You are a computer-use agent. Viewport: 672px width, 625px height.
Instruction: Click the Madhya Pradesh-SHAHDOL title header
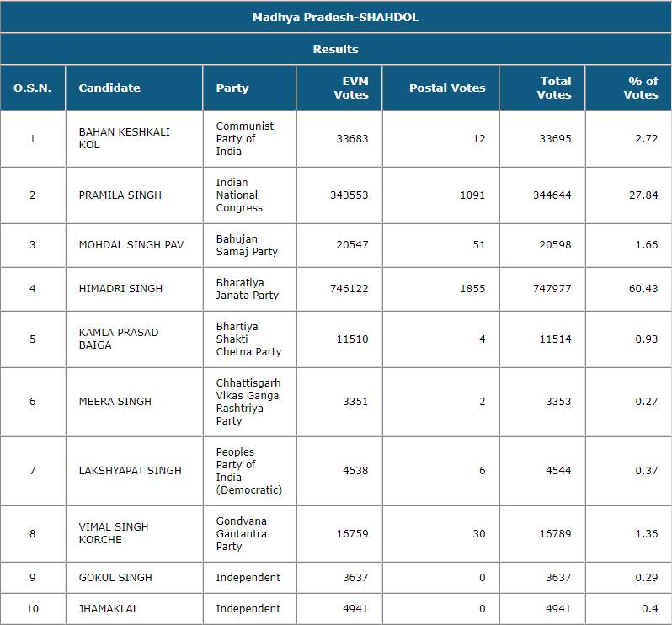point(335,17)
